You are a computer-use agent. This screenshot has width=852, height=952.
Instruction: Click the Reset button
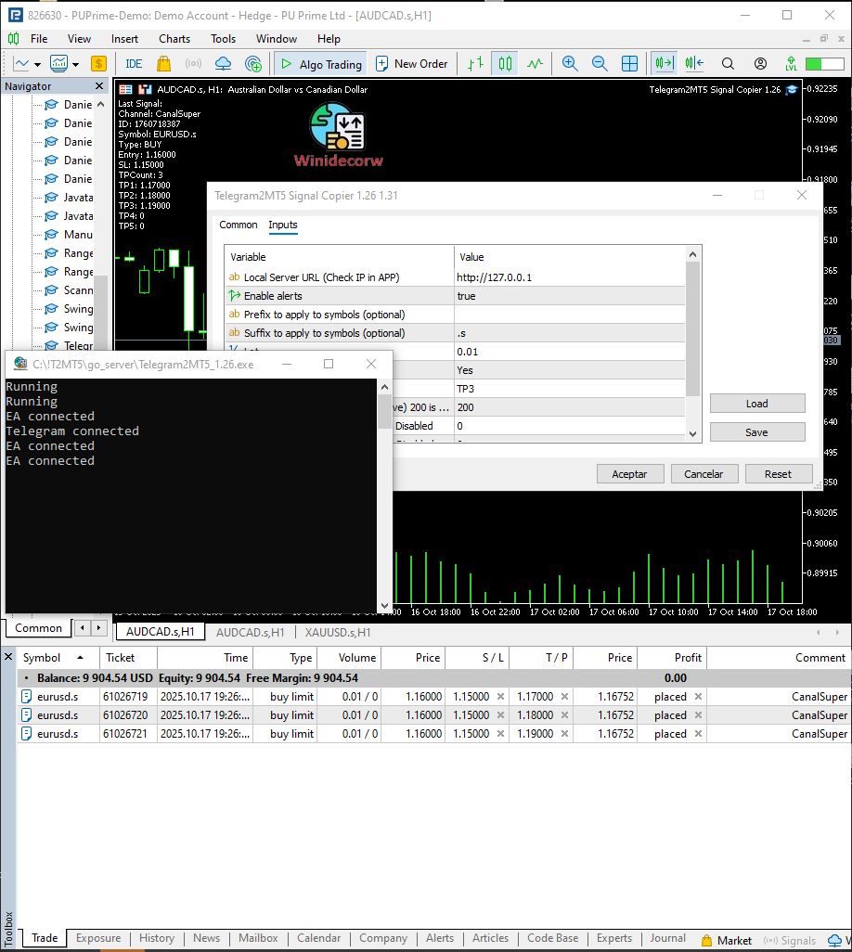coord(778,474)
